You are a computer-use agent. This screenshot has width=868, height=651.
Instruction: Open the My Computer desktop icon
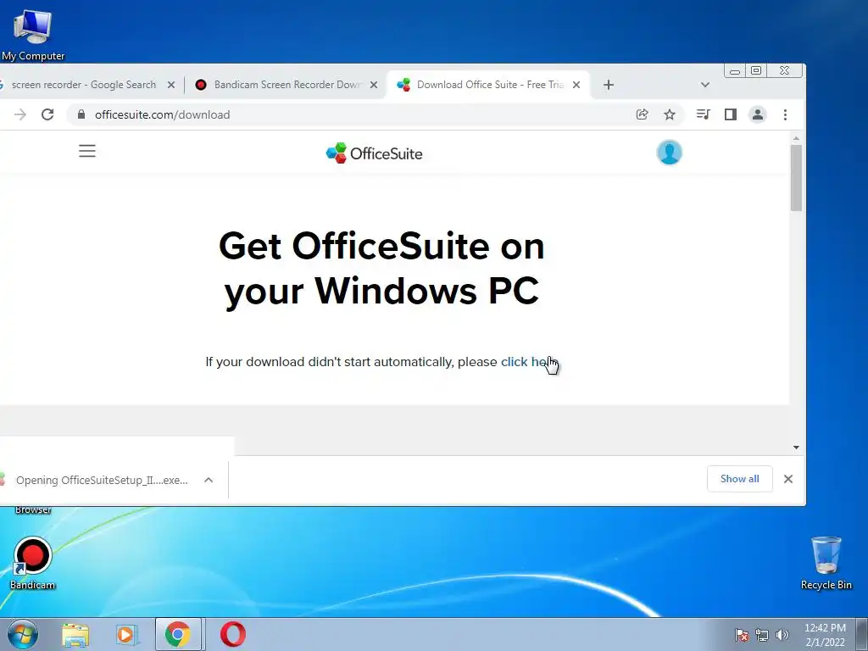pos(33,34)
